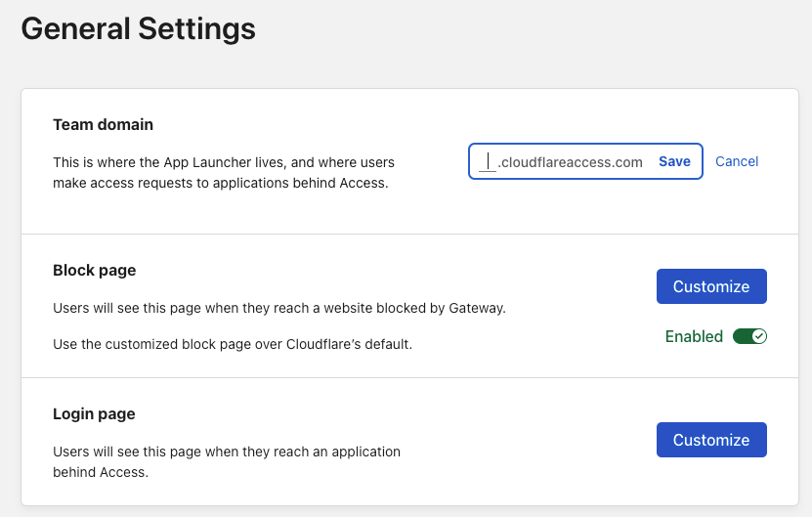Customize the Login page
The height and width of the screenshot is (517, 812).
(711, 440)
